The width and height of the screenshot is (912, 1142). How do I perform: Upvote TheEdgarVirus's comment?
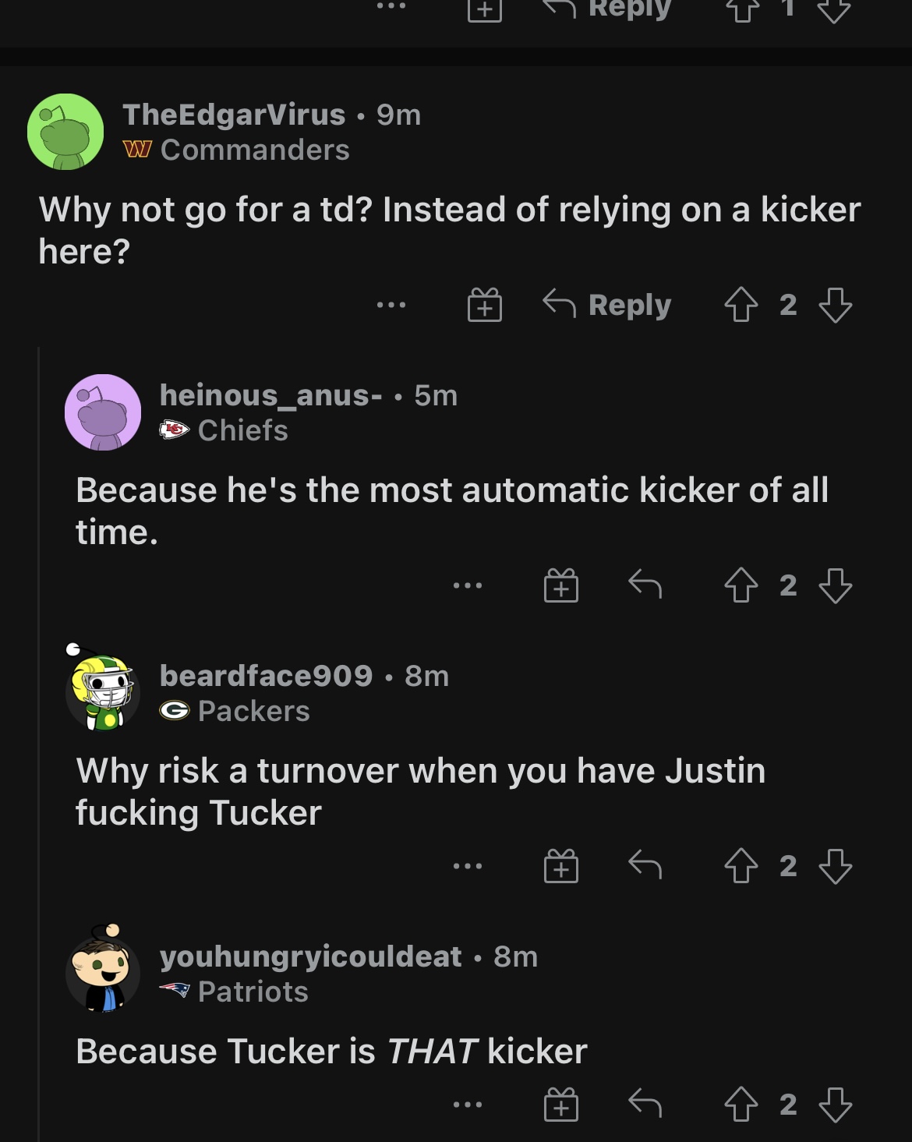click(741, 305)
